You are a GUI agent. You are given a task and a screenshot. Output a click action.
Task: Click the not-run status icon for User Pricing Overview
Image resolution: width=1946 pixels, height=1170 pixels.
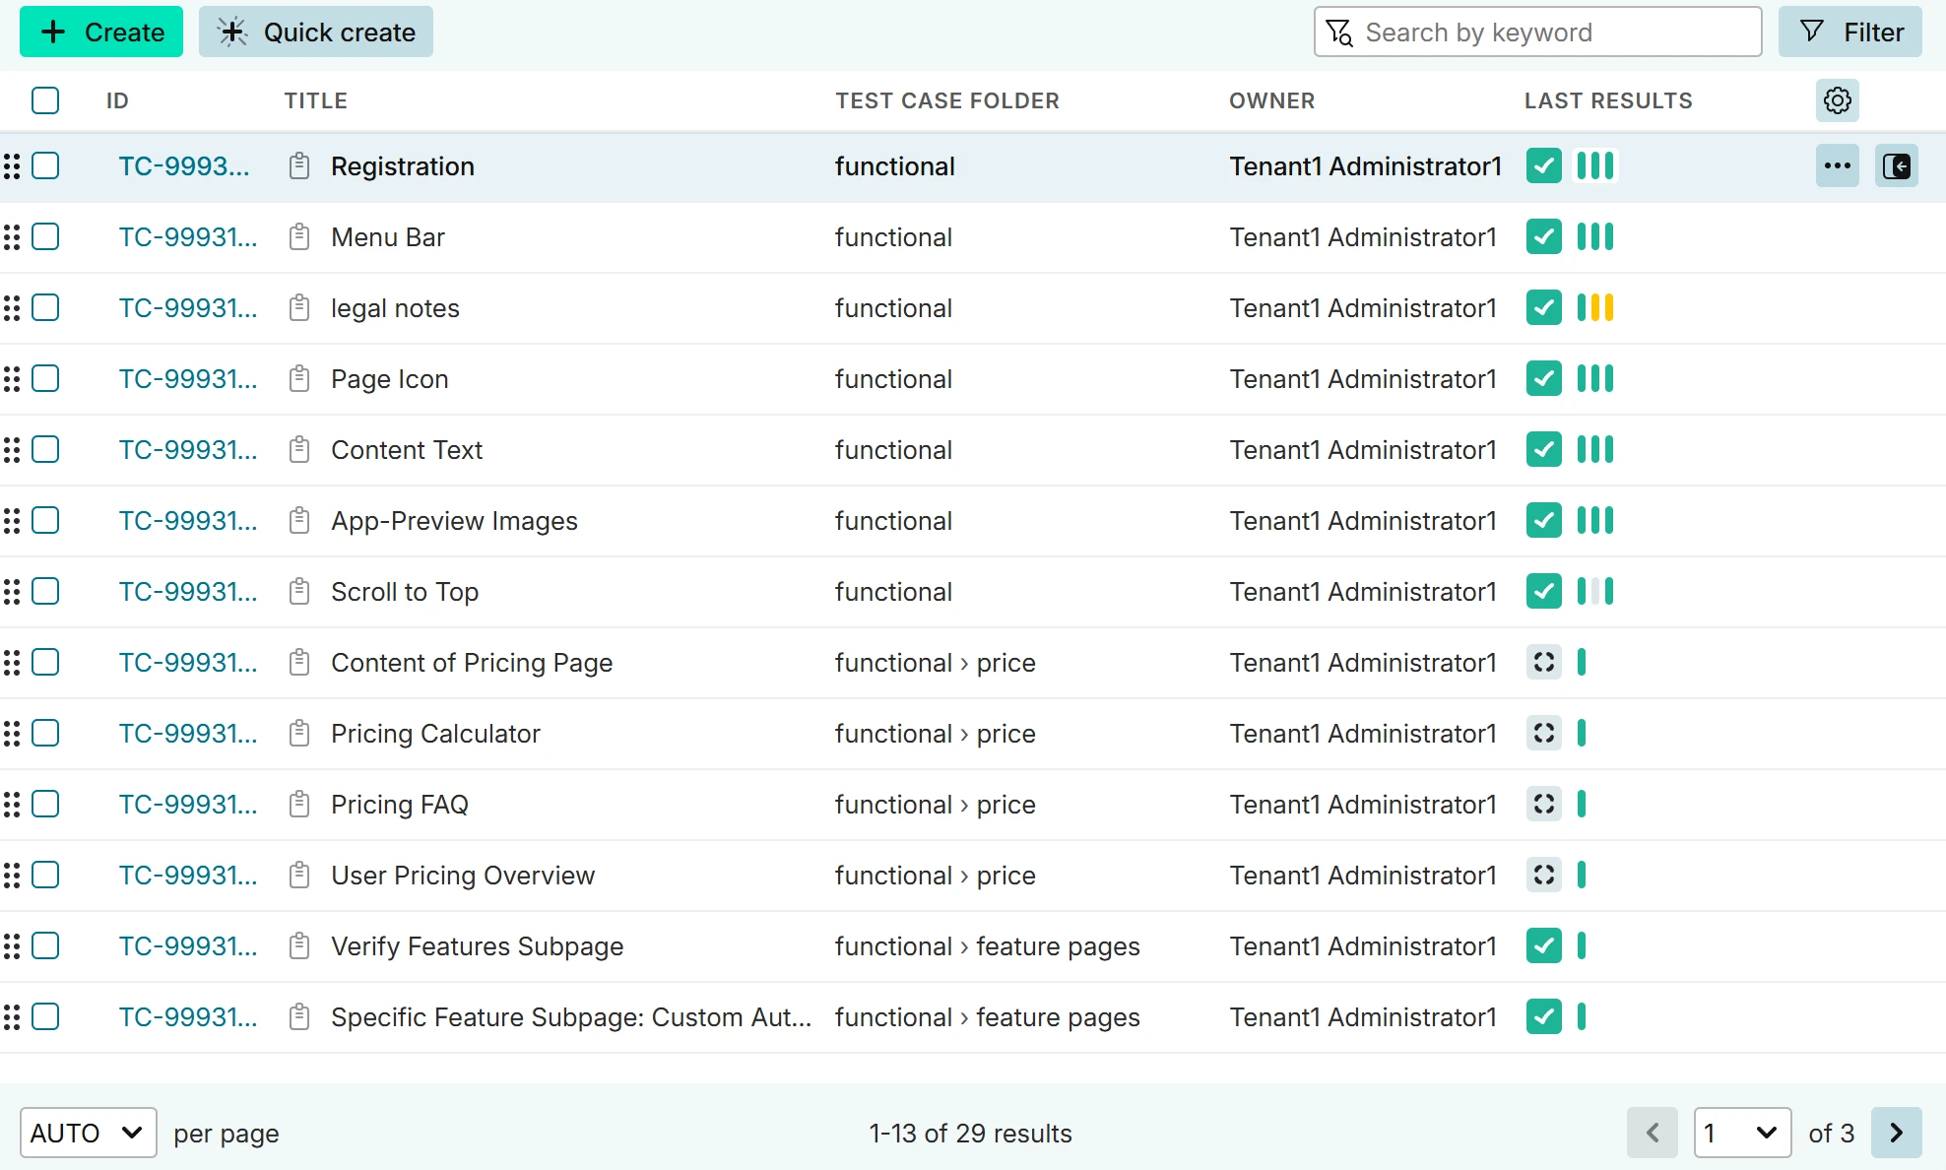[x=1543, y=875]
